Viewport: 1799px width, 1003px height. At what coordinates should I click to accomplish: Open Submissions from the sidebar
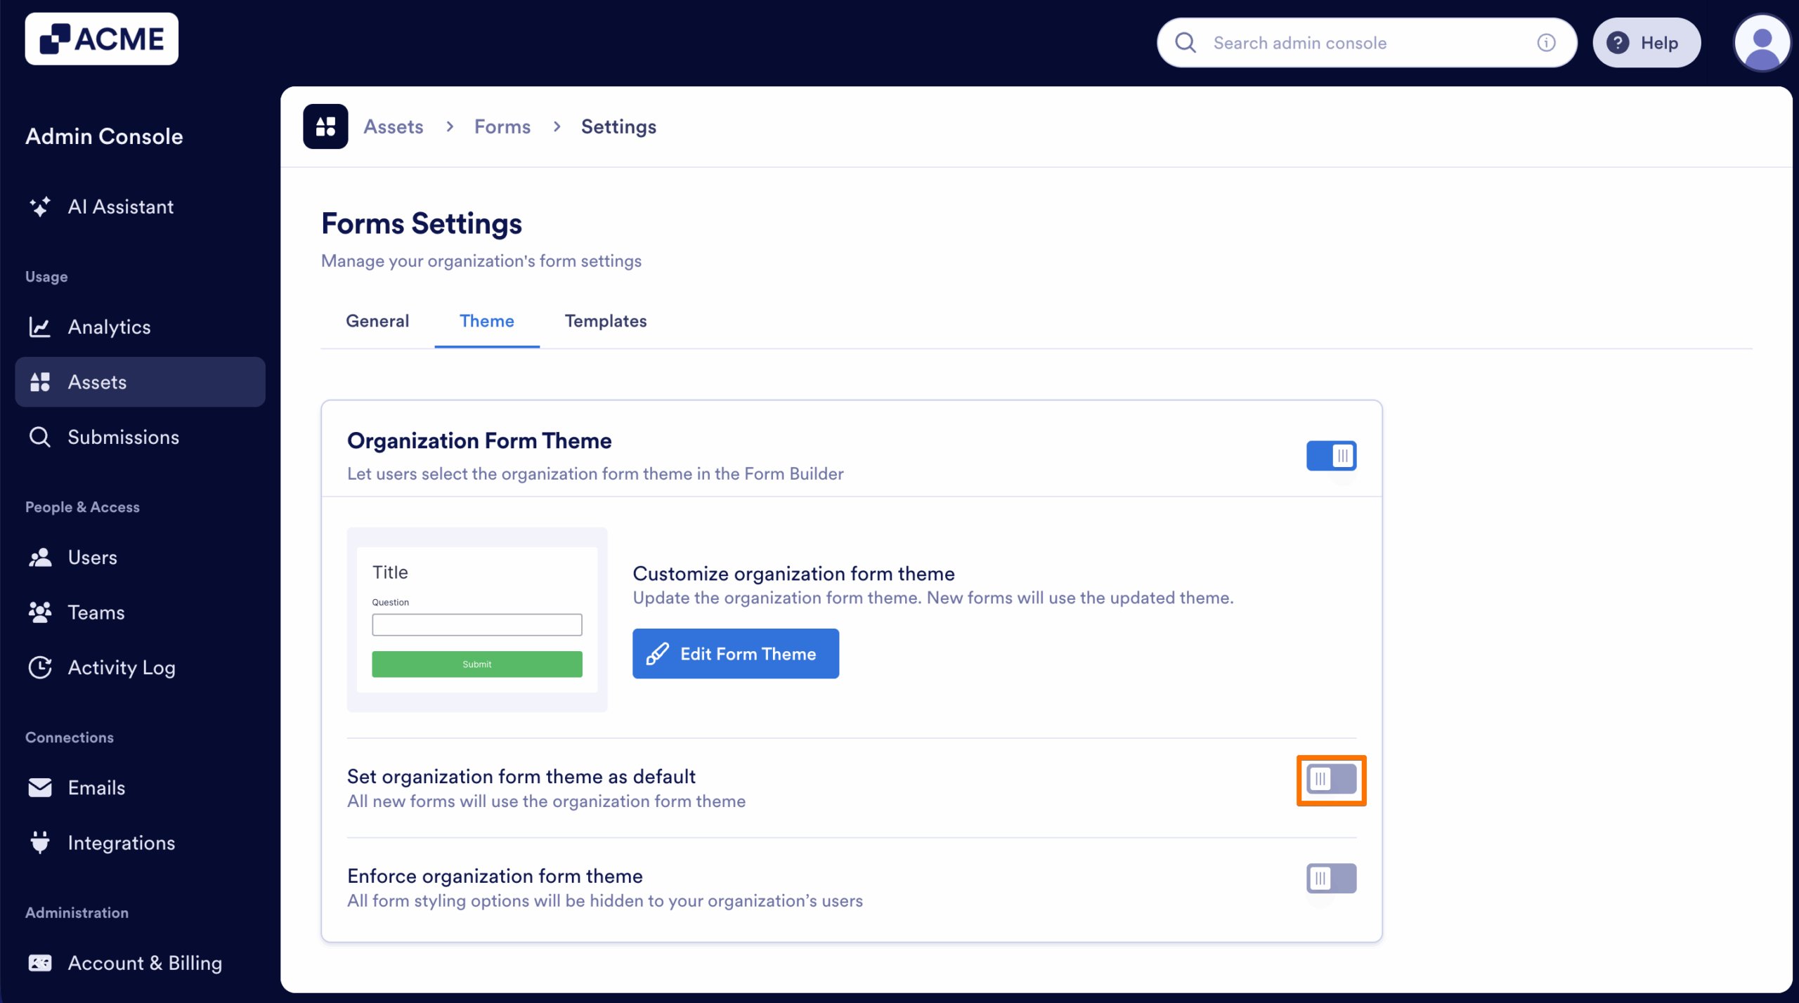click(x=123, y=437)
